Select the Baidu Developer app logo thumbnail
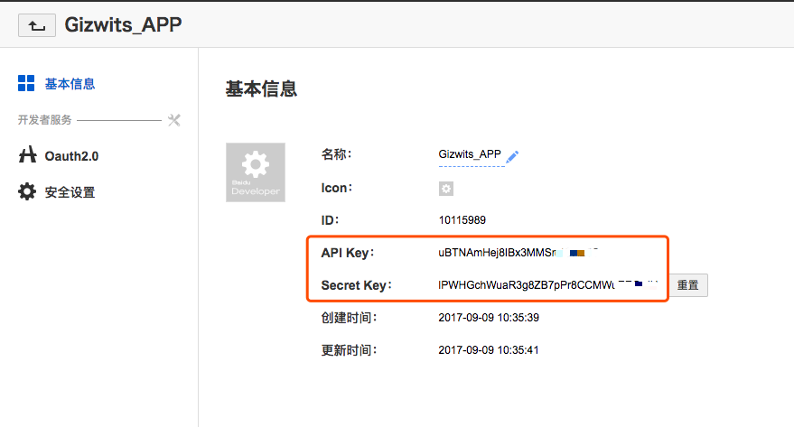This screenshot has width=794, height=427. (x=256, y=172)
